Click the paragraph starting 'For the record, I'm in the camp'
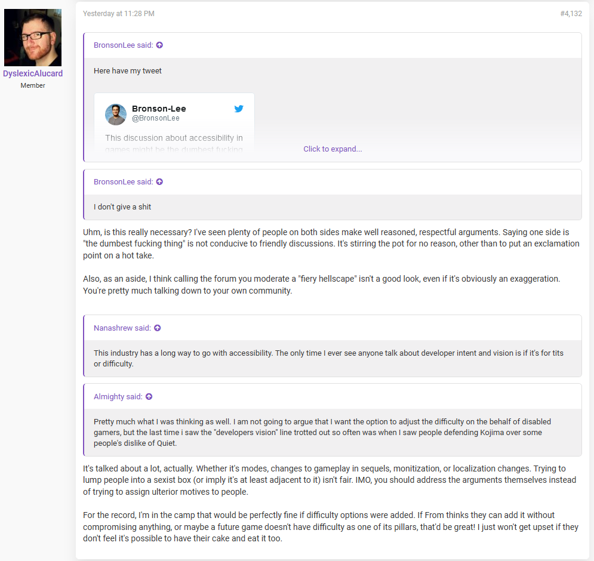The width and height of the screenshot is (594, 561). coord(331,527)
